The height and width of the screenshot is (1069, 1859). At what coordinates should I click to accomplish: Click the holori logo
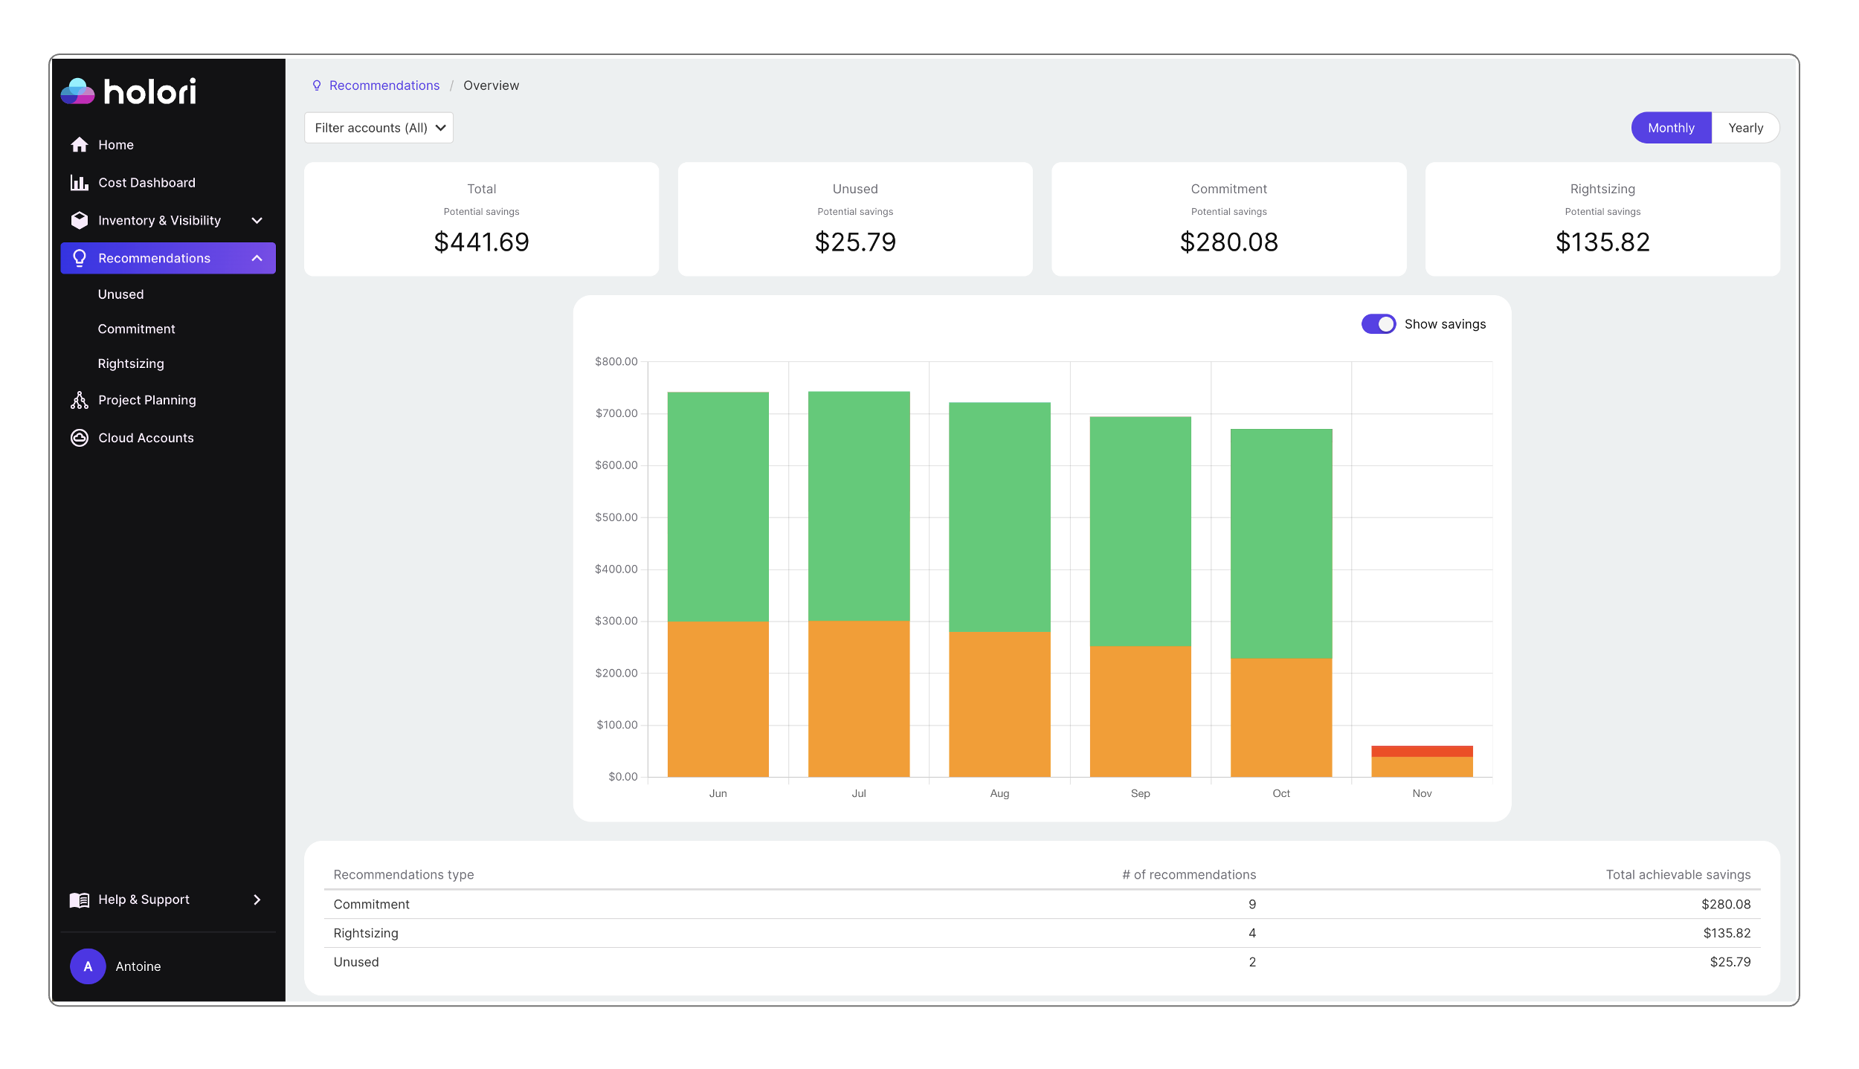point(129,91)
